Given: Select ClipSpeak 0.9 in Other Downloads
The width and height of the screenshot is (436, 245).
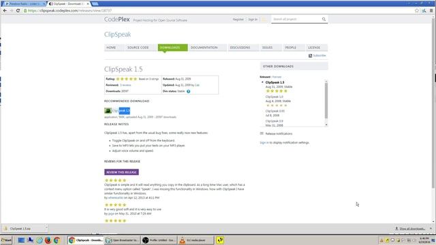Looking at the screenshot, I should coord(274,121).
